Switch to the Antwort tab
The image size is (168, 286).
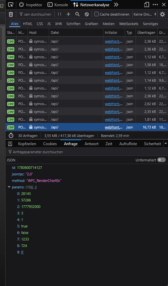(91, 144)
